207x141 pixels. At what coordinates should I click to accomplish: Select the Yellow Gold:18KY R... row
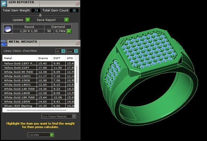point(39,63)
